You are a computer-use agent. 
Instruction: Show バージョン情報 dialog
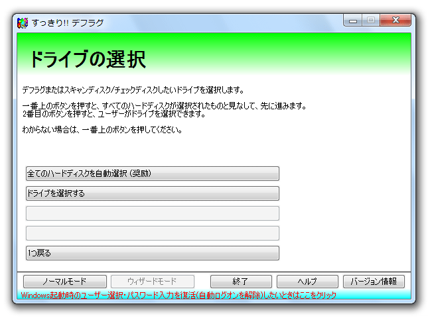coord(374,282)
